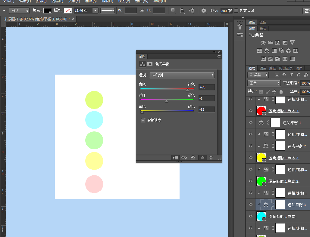Screen dimensions: 310x237
Task: Enable the 对齐边缘 checkbox
Action: click(236, 11)
